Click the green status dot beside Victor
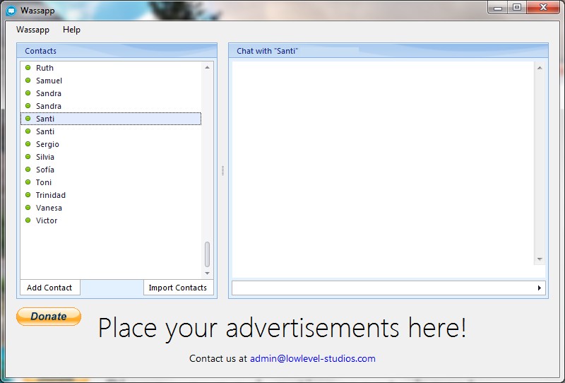This screenshot has width=565, height=383. pos(28,220)
